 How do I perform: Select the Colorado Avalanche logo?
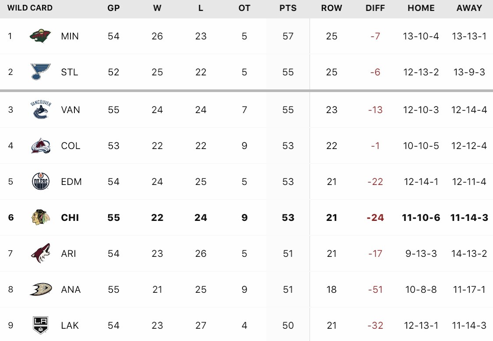click(x=41, y=146)
